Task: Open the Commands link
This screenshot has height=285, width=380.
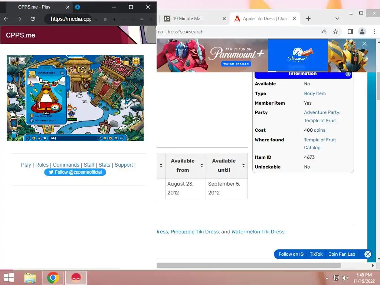Action: pos(66,165)
